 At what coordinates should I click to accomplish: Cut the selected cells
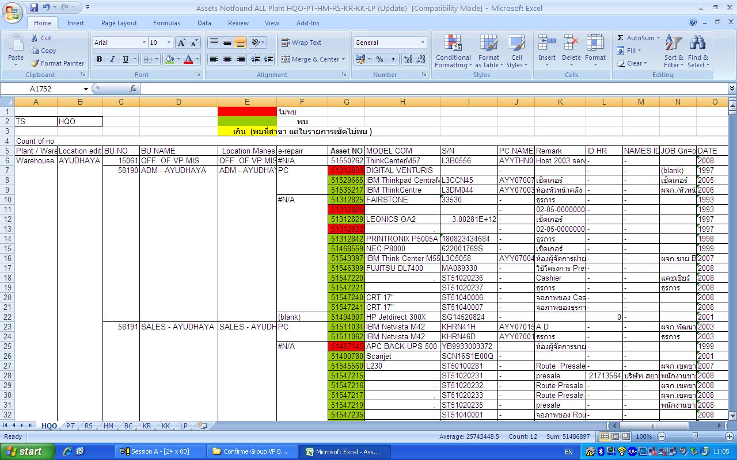click(x=41, y=38)
